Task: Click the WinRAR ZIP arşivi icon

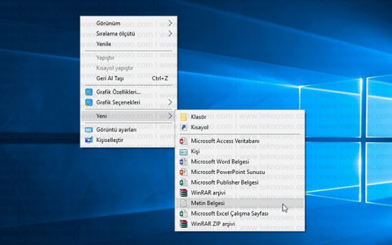Action: (x=184, y=224)
